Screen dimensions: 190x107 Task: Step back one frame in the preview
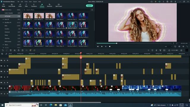click(x=98, y=46)
